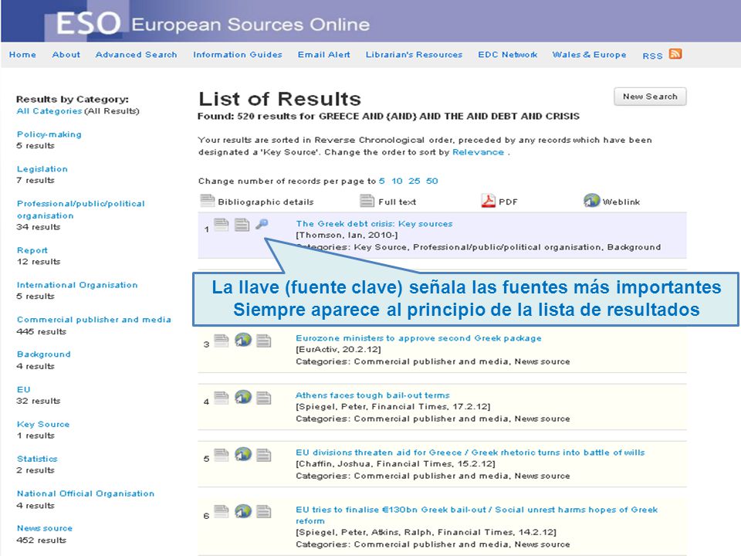Filter results by Legislation category

point(42,169)
